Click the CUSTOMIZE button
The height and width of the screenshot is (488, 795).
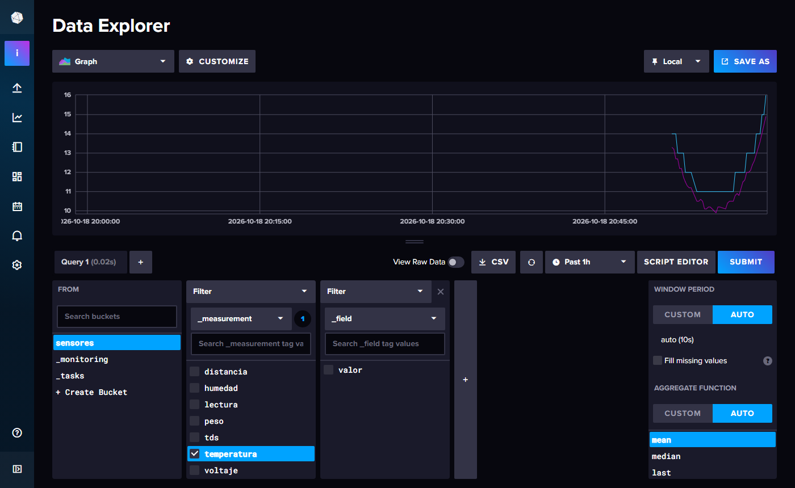(x=217, y=61)
